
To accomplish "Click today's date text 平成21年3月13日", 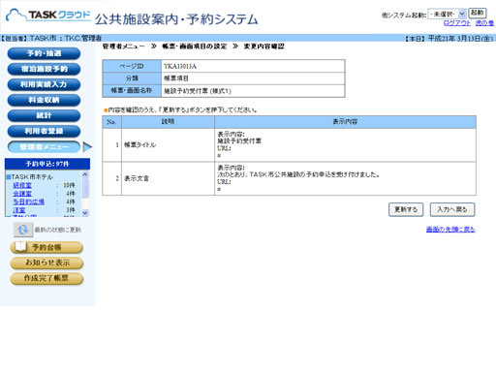I will 460,39.
